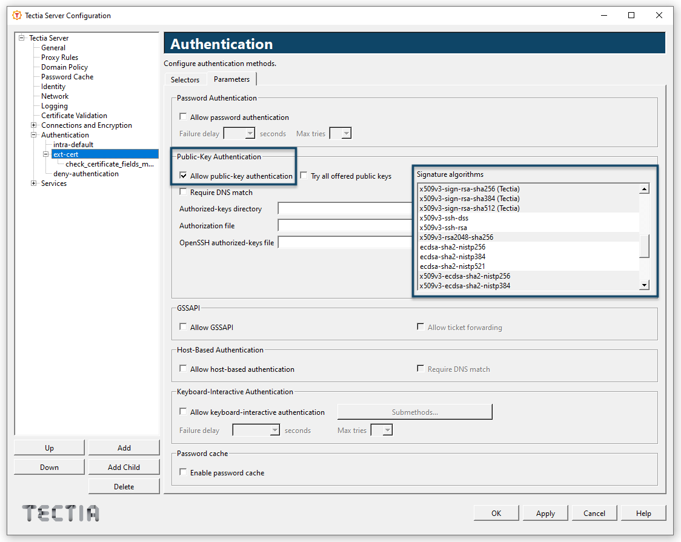The image size is (681, 542).
Task: Expand Connections and Encryption node
Action: pos(33,125)
